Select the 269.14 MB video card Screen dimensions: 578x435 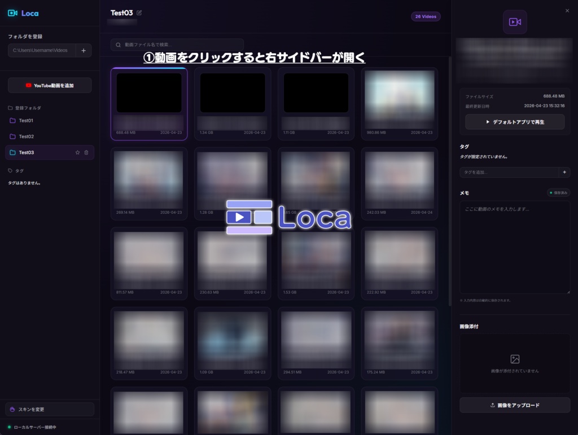click(149, 184)
